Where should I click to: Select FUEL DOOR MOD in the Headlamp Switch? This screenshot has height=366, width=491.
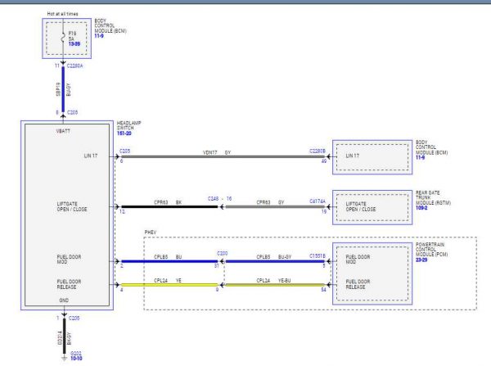click(x=69, y=259)
